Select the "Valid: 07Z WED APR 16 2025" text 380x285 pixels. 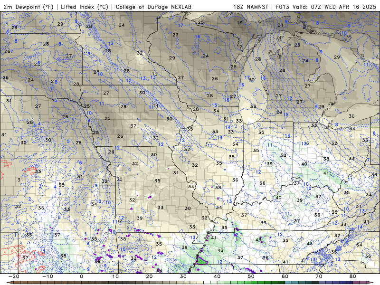tap(334, 7)
